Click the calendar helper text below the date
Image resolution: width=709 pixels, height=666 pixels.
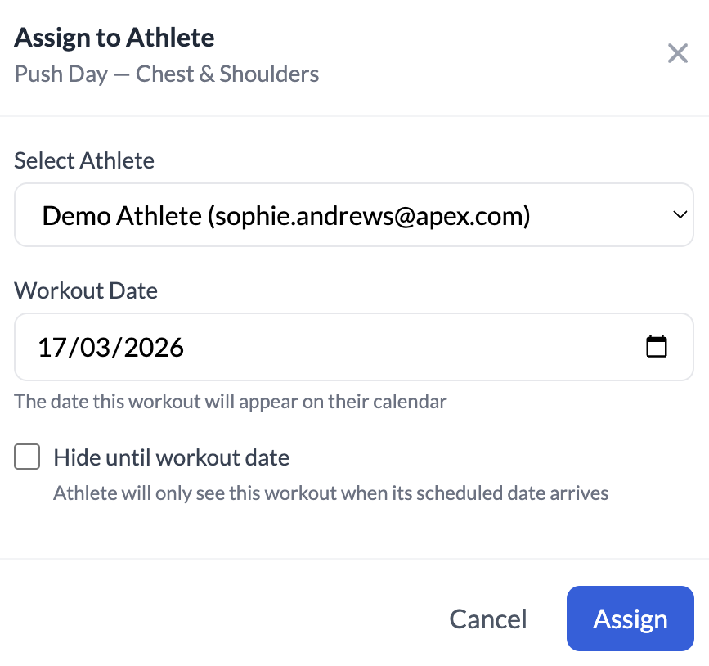(x=230, y=401)
